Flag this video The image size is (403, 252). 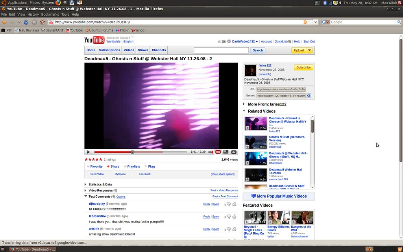pos(150,167)
